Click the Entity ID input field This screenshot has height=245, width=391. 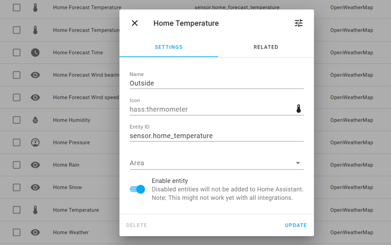[x=217, y=136]
